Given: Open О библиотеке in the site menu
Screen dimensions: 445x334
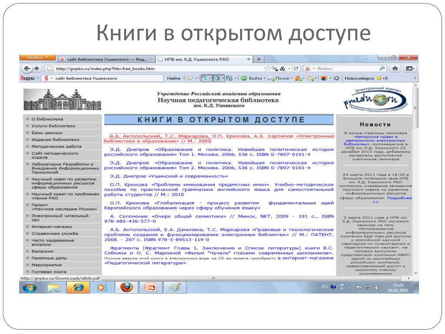Looking at the screenshot, I should [x=47, y=119].
